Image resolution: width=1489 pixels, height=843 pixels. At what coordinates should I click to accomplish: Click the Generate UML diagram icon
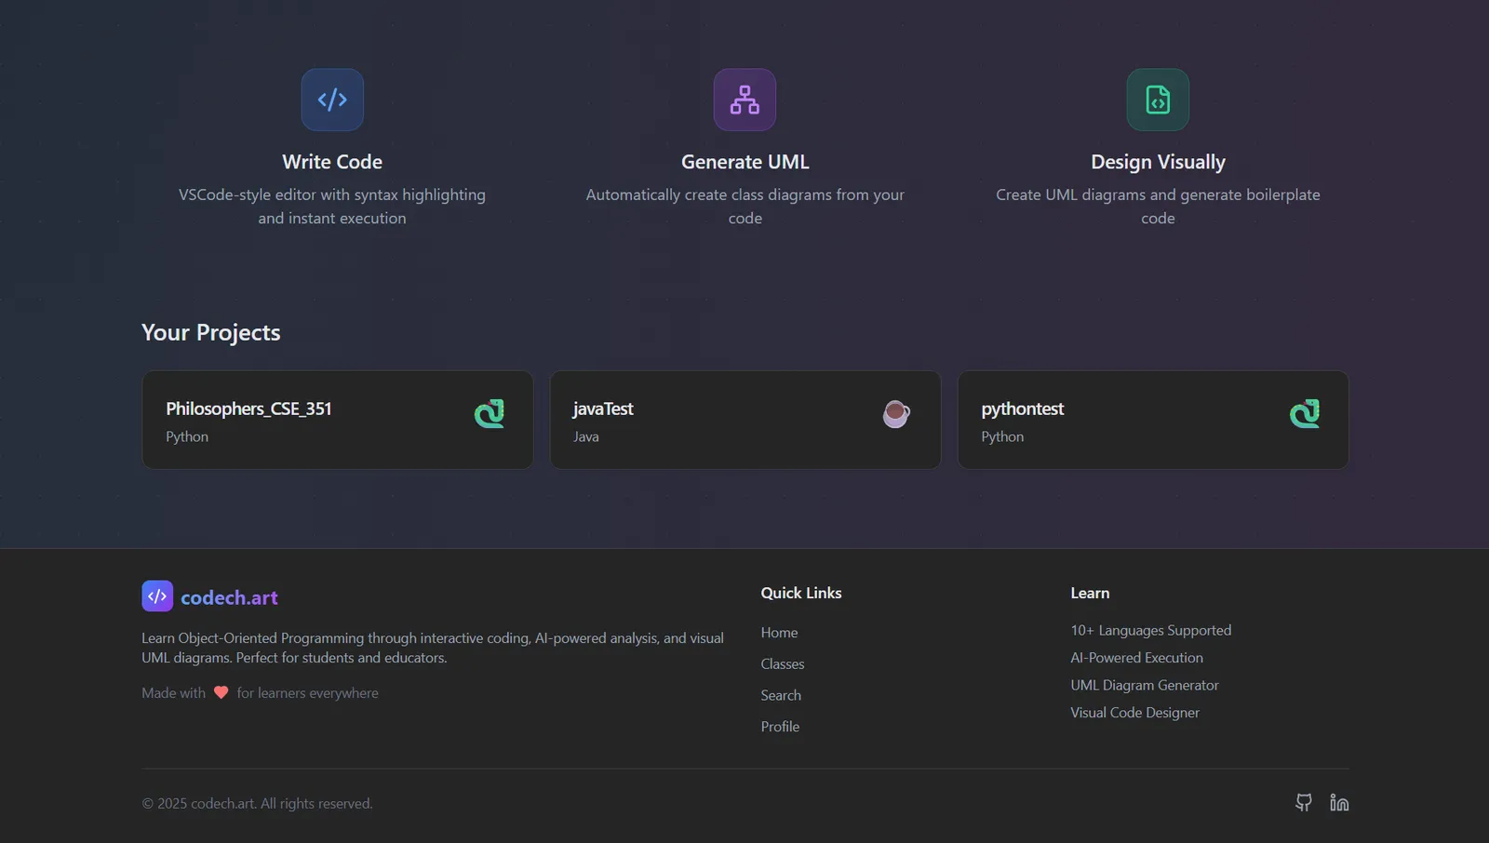click(x=744, y=100)
